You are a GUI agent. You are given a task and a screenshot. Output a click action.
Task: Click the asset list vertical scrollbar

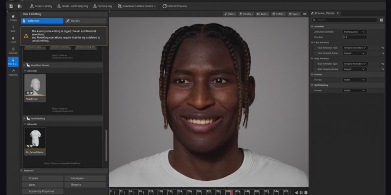107,145
